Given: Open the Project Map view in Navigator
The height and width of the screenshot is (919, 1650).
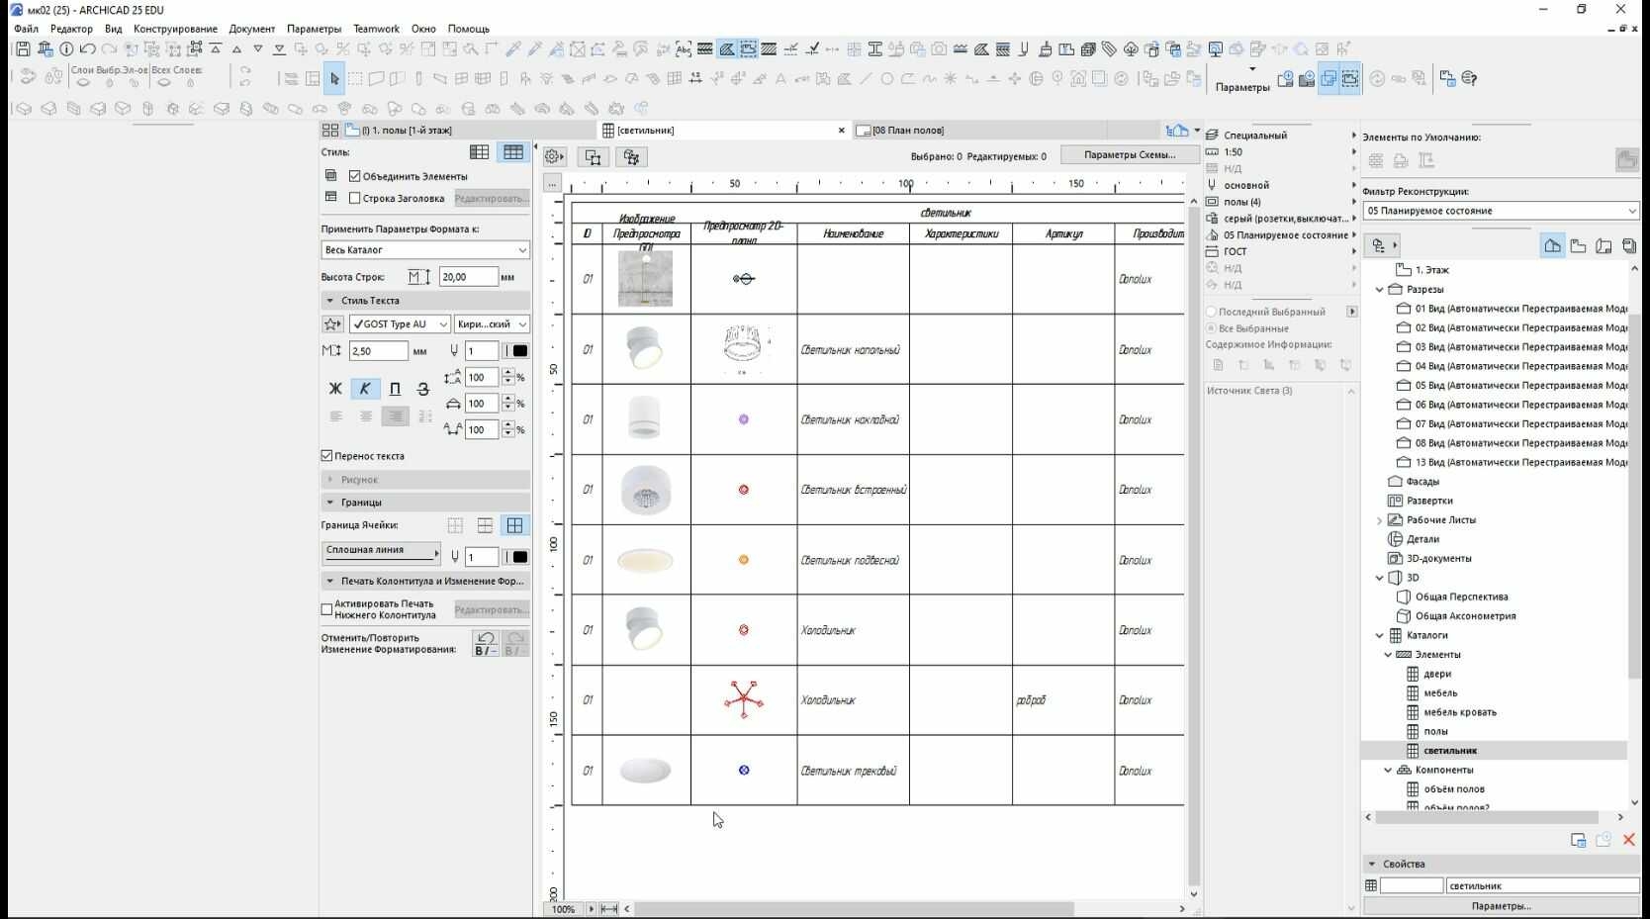Looking at the screenshot, I should (1552, 246).
